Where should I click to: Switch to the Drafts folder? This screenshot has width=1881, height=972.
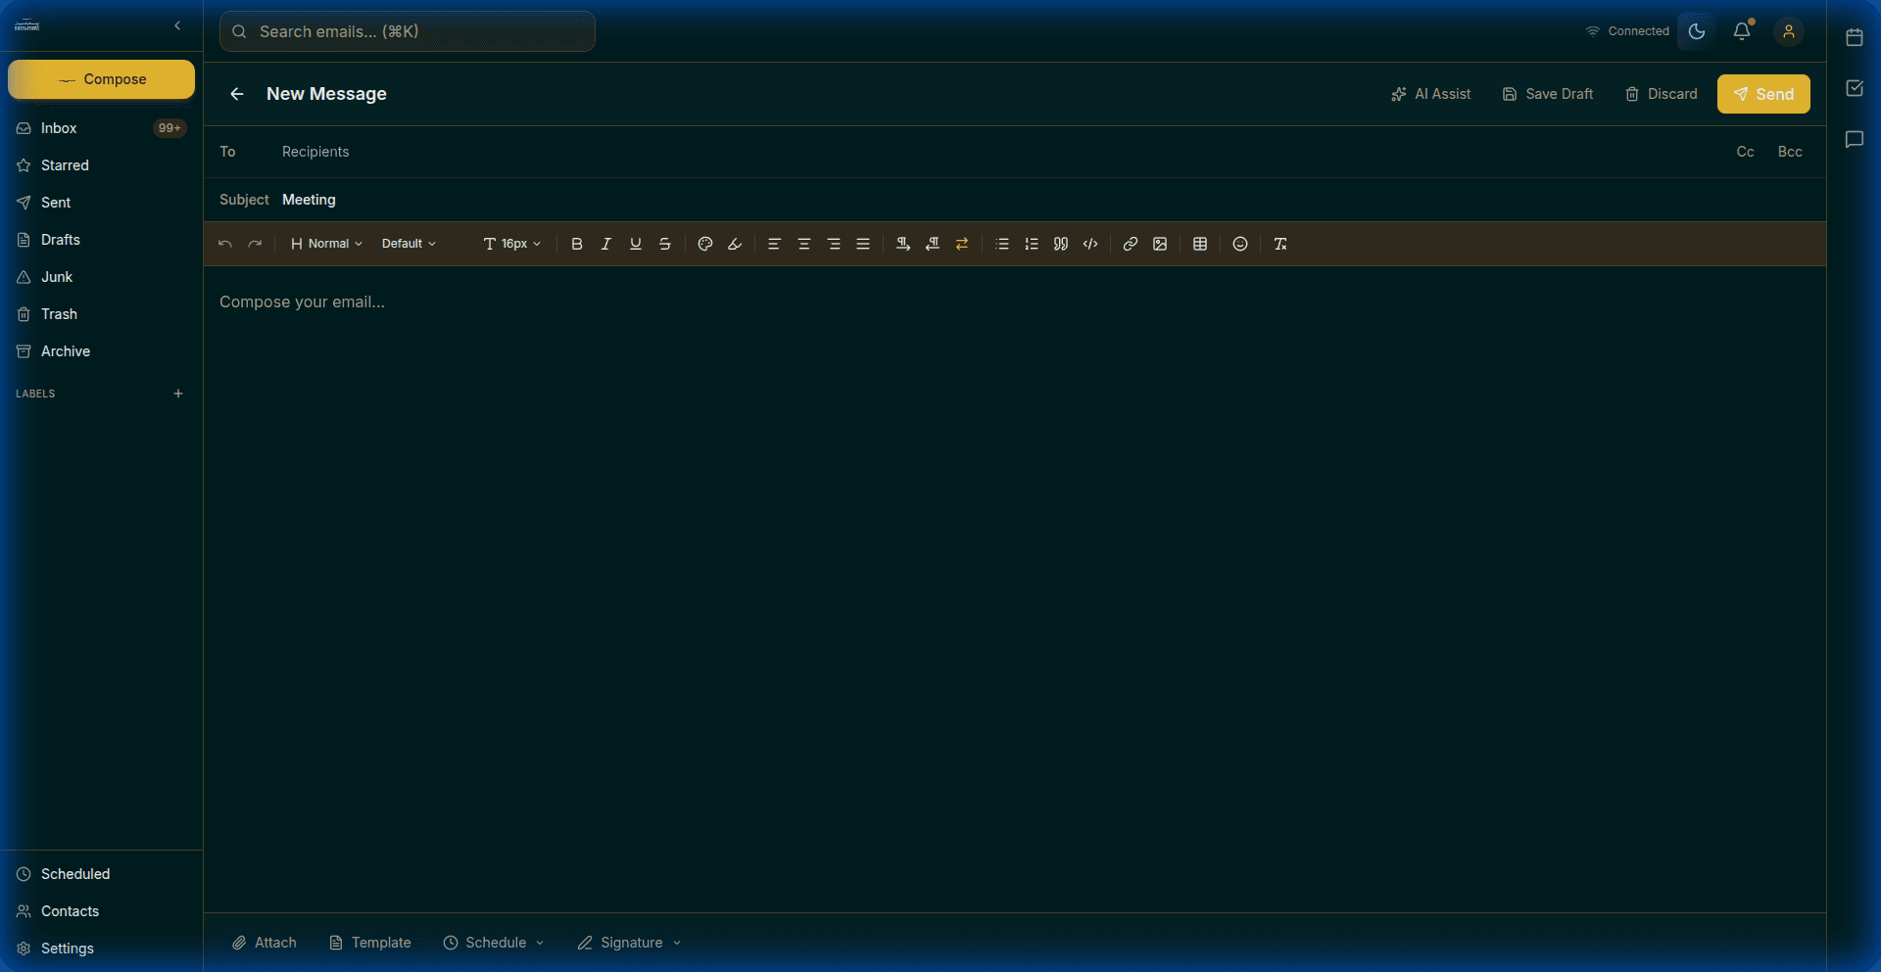pyautogui.click(x=61, y=240)
